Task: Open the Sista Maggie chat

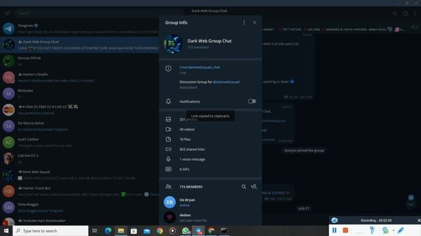Action: tap(80, 207)
